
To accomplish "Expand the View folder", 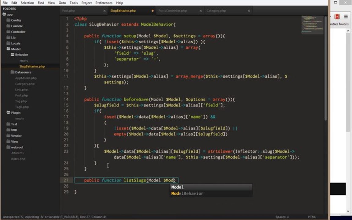I will [12, 142].
